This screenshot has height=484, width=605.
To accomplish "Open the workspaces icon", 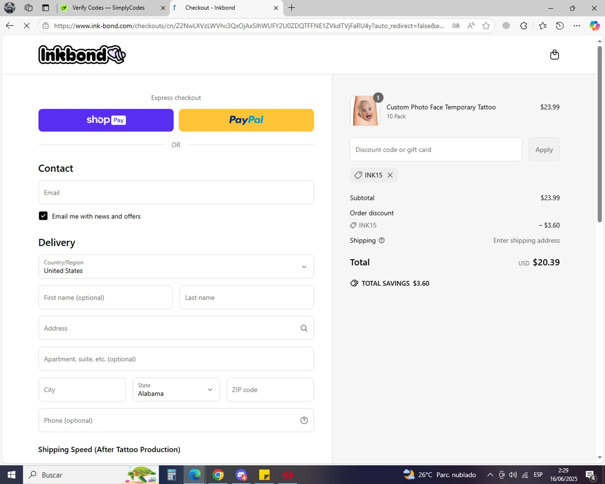I will click(x=28, y=8).
